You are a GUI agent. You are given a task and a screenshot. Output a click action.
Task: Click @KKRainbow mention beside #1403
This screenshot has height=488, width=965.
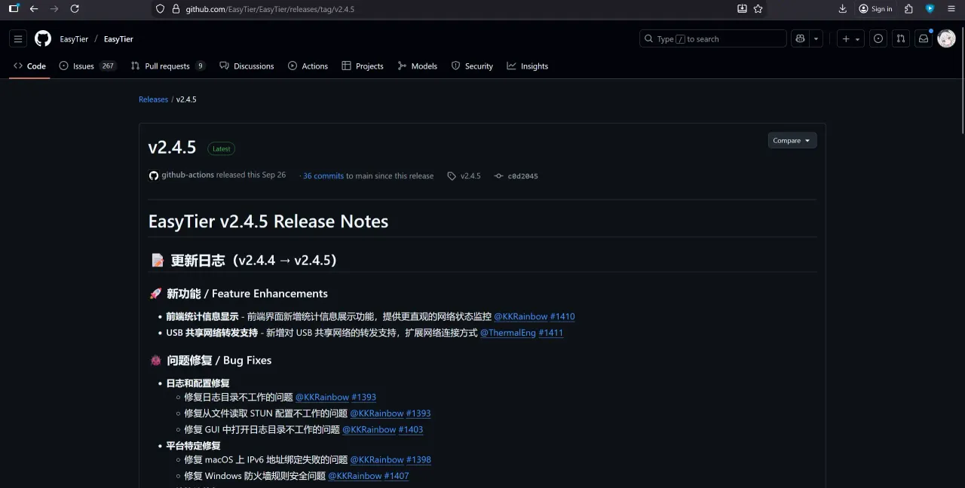[x=369, y=429]
